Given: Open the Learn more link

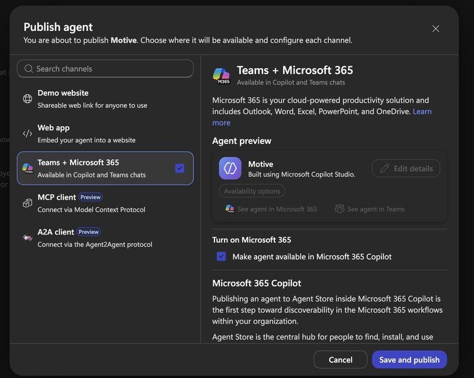Looking at the screenshot, I should 422,111.
